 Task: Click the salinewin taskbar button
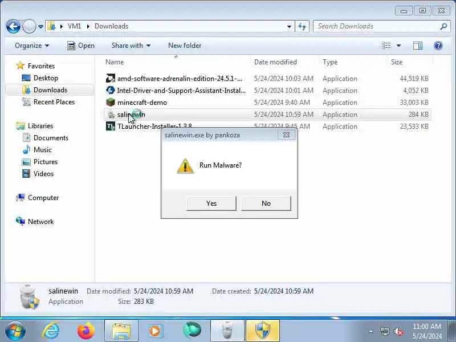227,331
